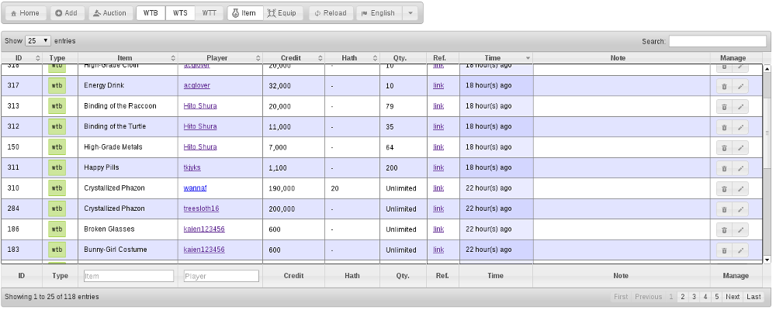Go to page 2 of results
The width and height of the screenshot is (776, 310).
[x=682, y=297]
